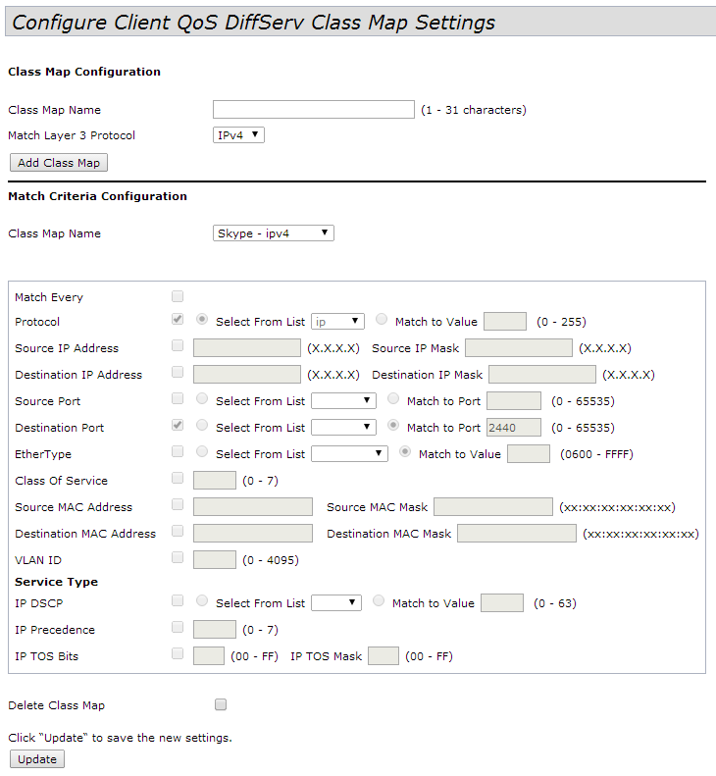Open the Match Layer 3 Protocol dropdown
The width and height of the screenshot is (716, 776).
coord(239,135)
